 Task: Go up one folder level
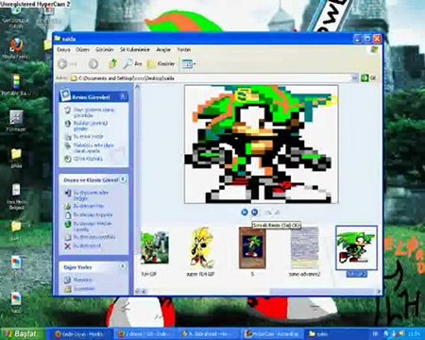point(112,64)
